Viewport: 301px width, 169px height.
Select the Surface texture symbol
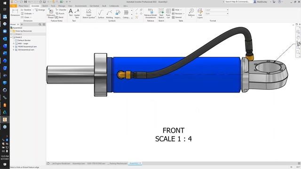(101, 14)
